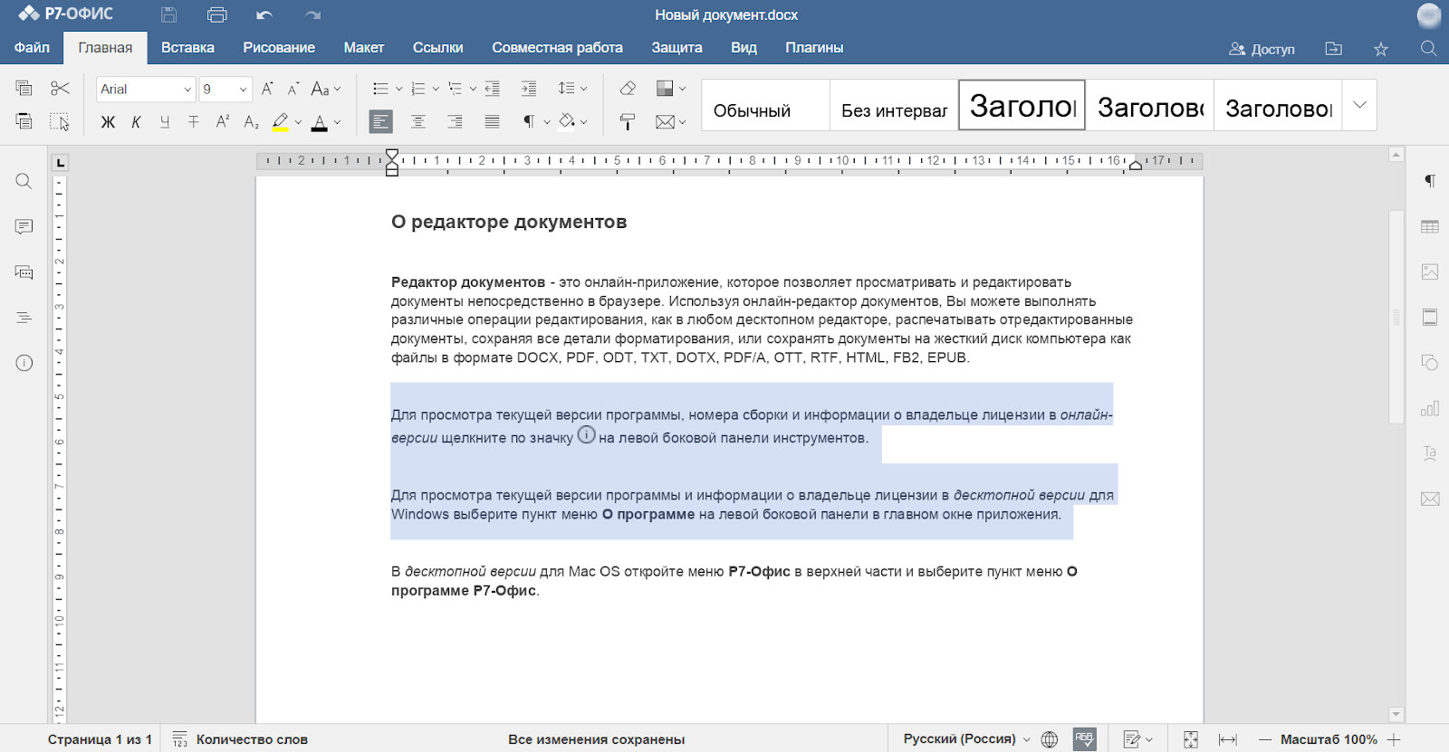Screen dimensions: 1449x752
Task: Toggle italic (К) formatting
Action: click(x=137, y=121)
